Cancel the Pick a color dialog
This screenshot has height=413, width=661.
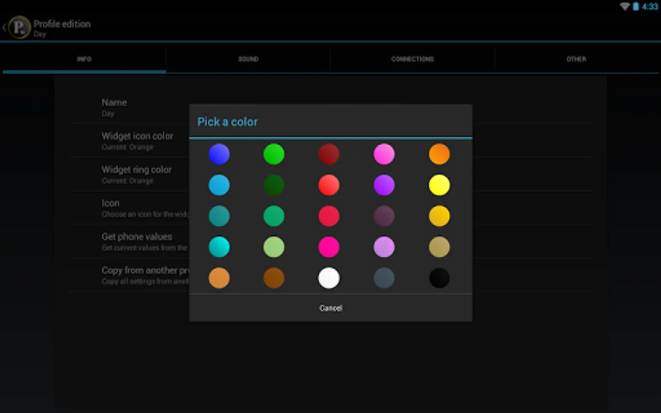330,308
